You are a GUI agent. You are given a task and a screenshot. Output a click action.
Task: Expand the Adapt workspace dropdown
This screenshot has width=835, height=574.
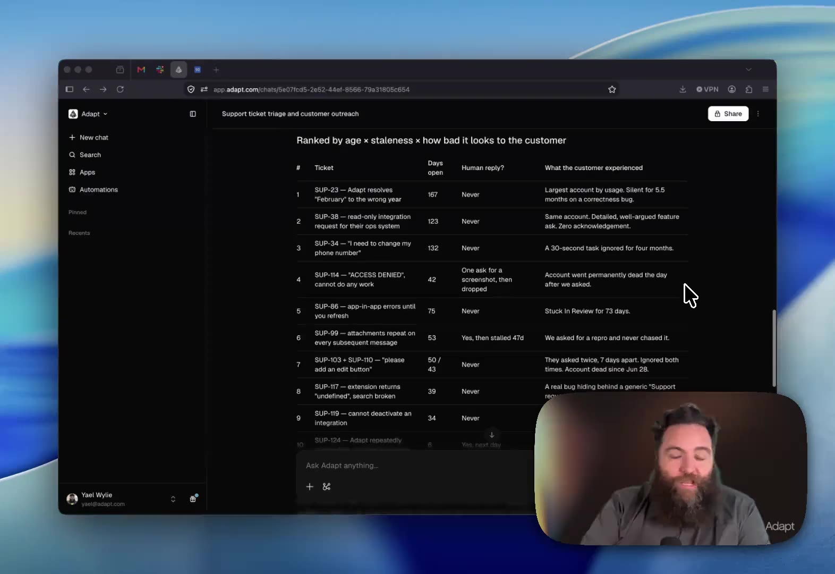click(x=88, y=114)
